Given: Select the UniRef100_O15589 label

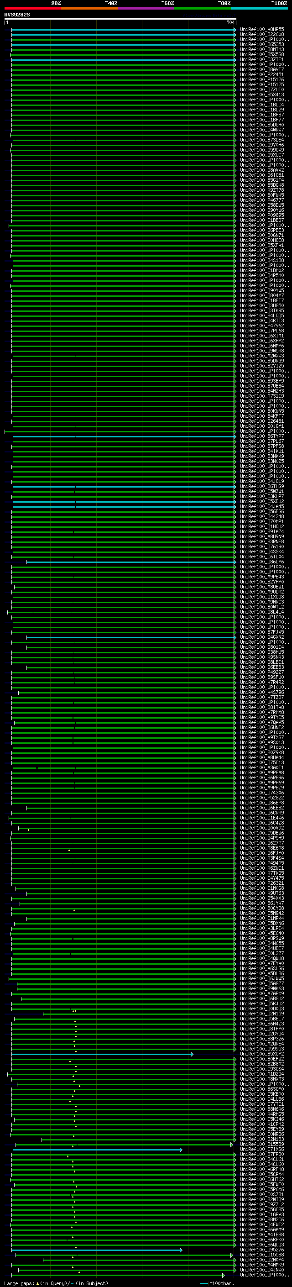Looking at the screenshot, I should click(x=262, y=1145).
